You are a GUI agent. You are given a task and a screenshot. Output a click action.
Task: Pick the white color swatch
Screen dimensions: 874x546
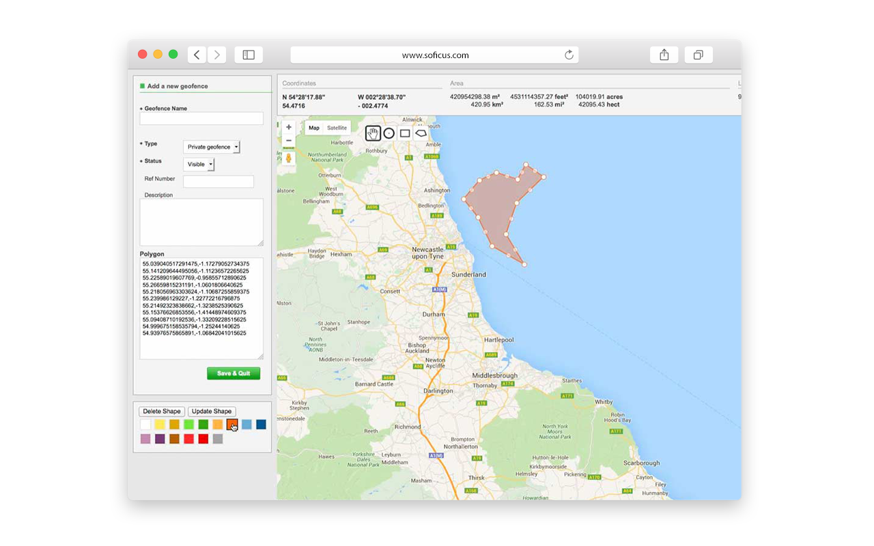[x=145, y=425]
